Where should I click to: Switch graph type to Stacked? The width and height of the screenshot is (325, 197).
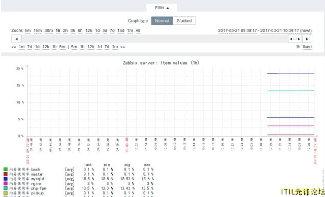[184, 21]
